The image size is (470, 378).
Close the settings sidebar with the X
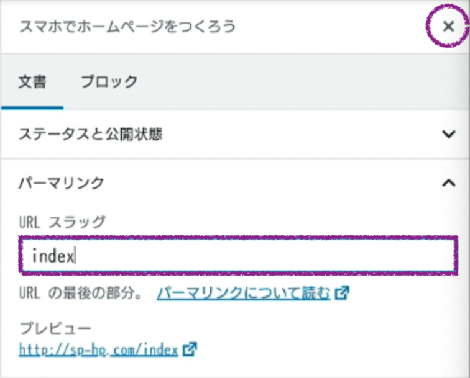click(x=448, y=27)
